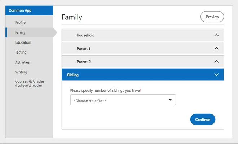Open the Parent 1 accordion section

(83, 48)
